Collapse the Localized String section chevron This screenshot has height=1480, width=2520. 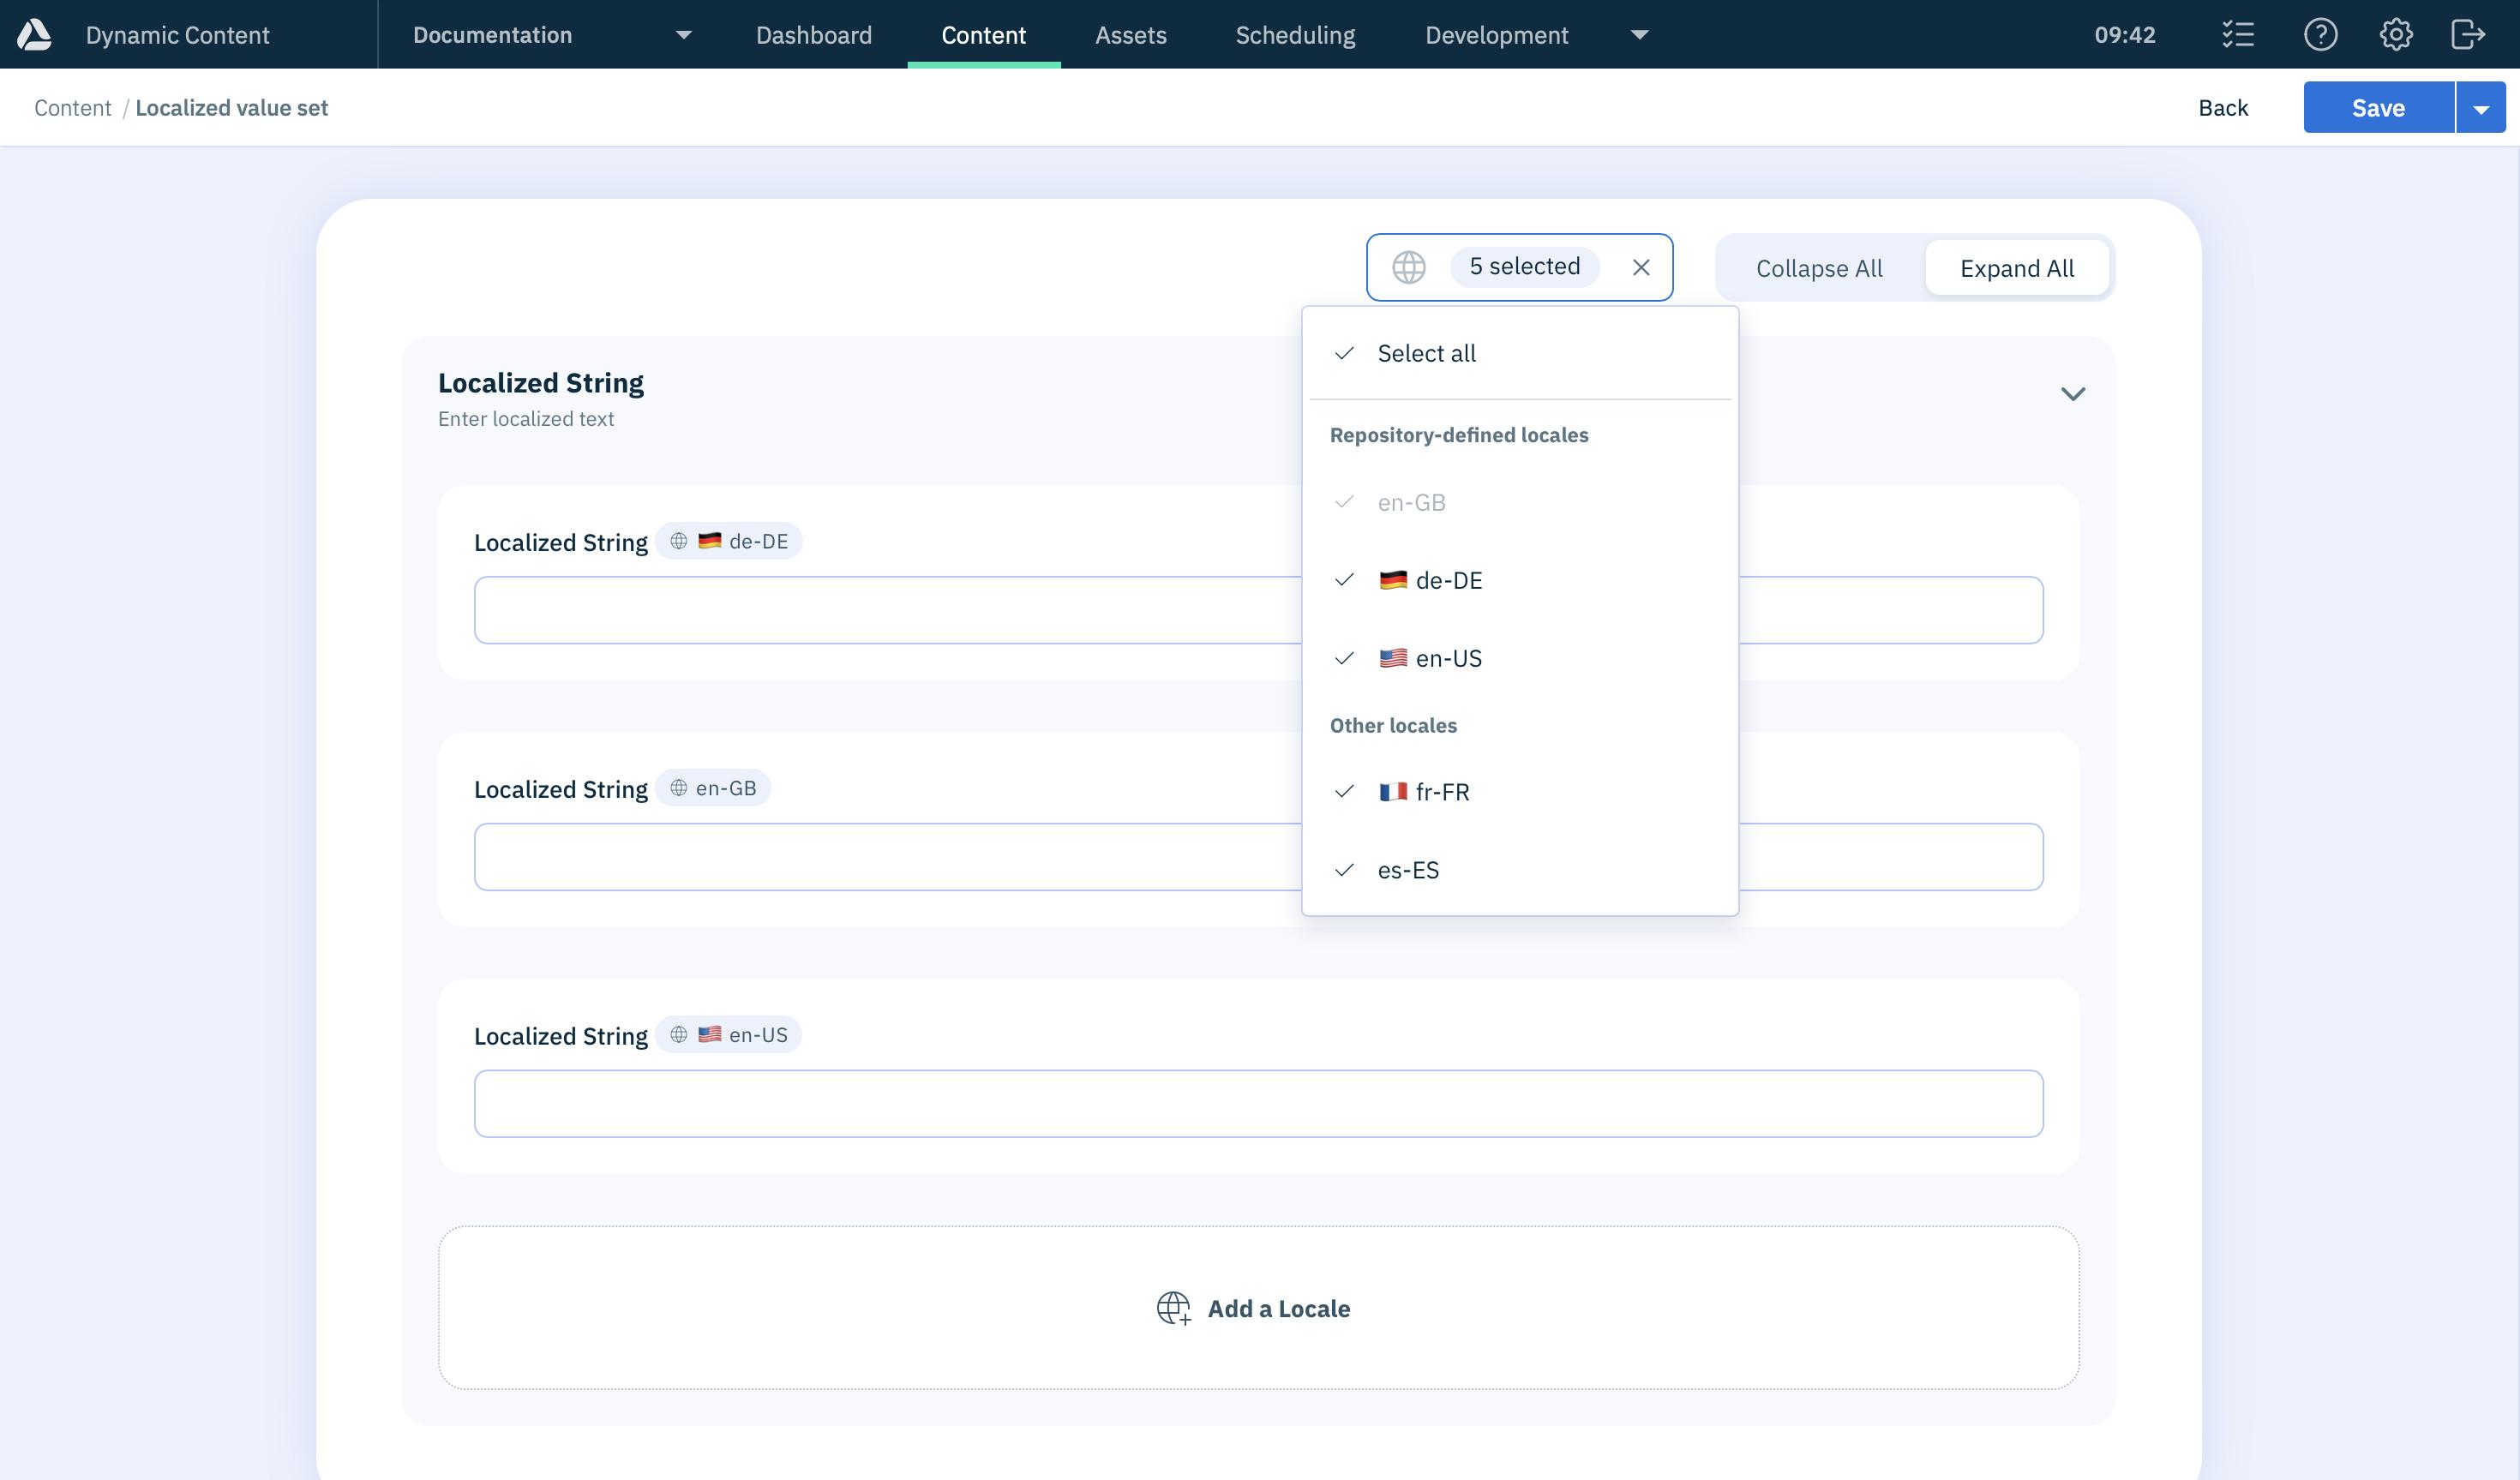pyautogui.click(x=2073, y=394)
